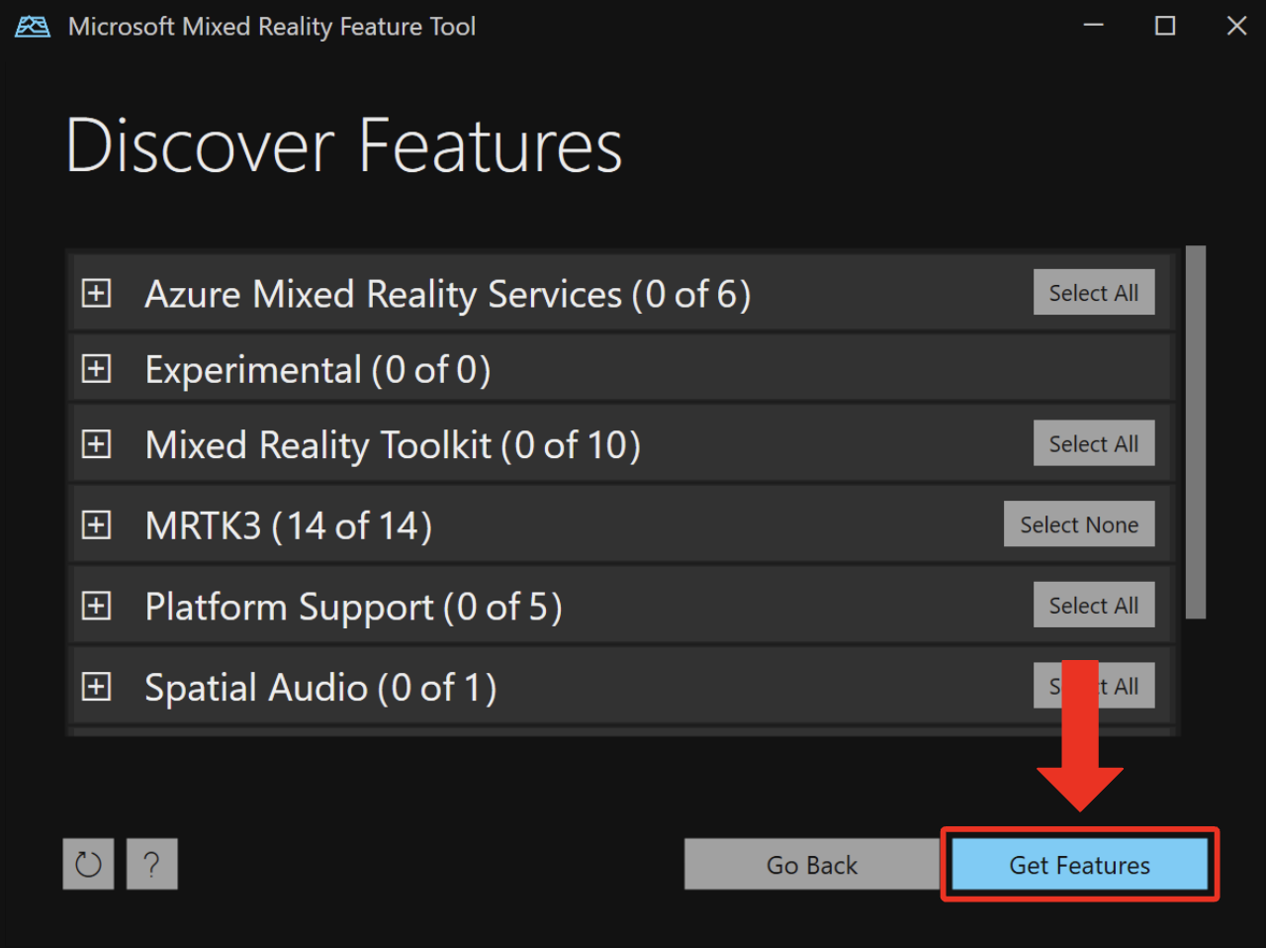Click 'Azure Mixed Reality Services (0 of 6)' label
The height and width of the screenshot is (948, 1266).
pyautogui.click(x=447, y=294)
